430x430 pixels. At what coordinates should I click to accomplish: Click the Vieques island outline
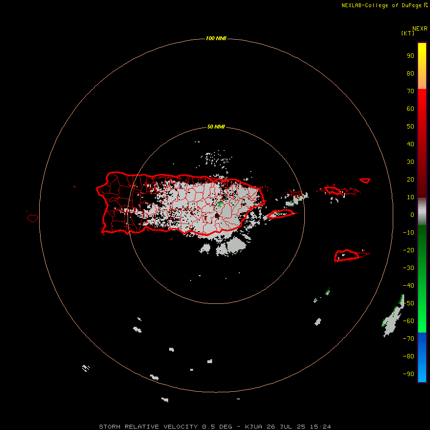click(x=279, y=214)
